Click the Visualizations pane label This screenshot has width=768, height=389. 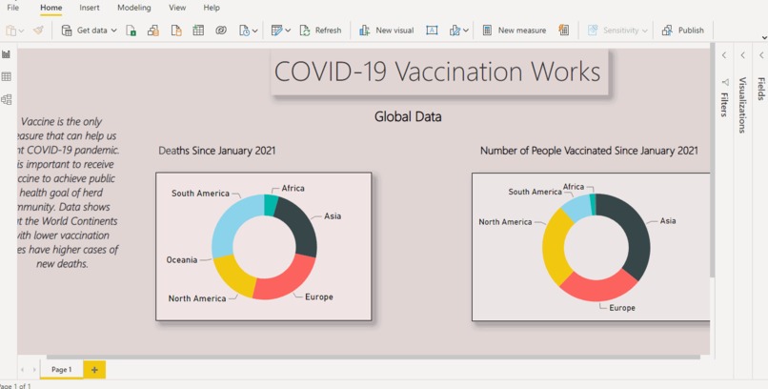click(742, 105)
